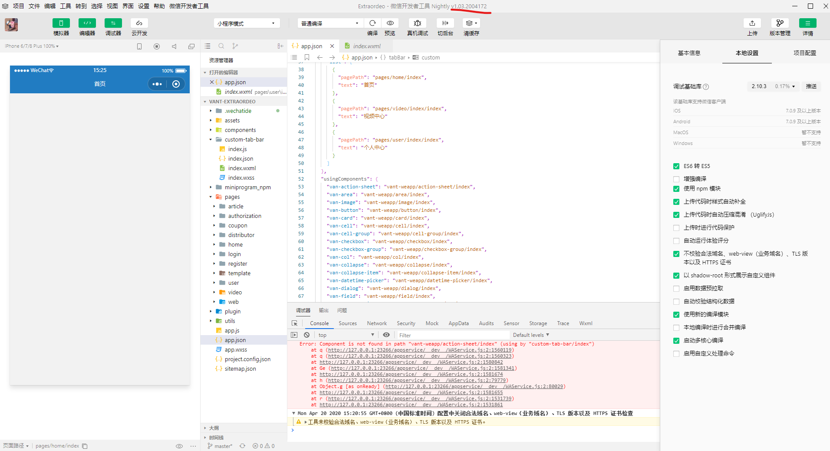Image resolution: width=830 pixels, height=451 pixels.
Task: Toggle the ES6 转 ES5 checkbox
Action: coord(676,166)
